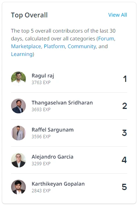This screenshot has height=206, width=139.
Task: Click Ragul raj's profile avatar
Action: [18, 79]
